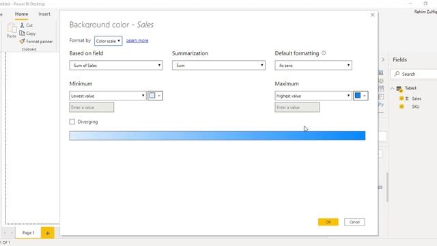The image size is (437, 246).
Task: Open the Summarization Sum dropdown
Action: click(x=218, y=66)
